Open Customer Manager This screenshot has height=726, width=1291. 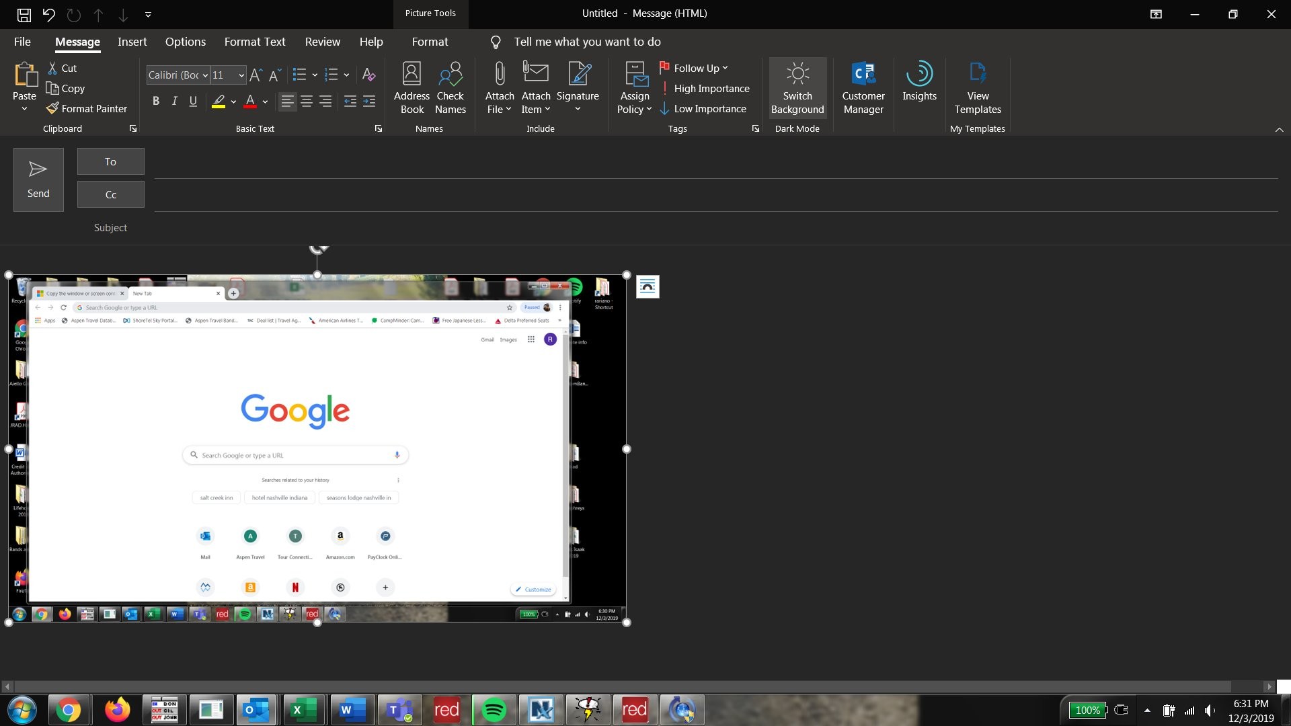(863, 87)
